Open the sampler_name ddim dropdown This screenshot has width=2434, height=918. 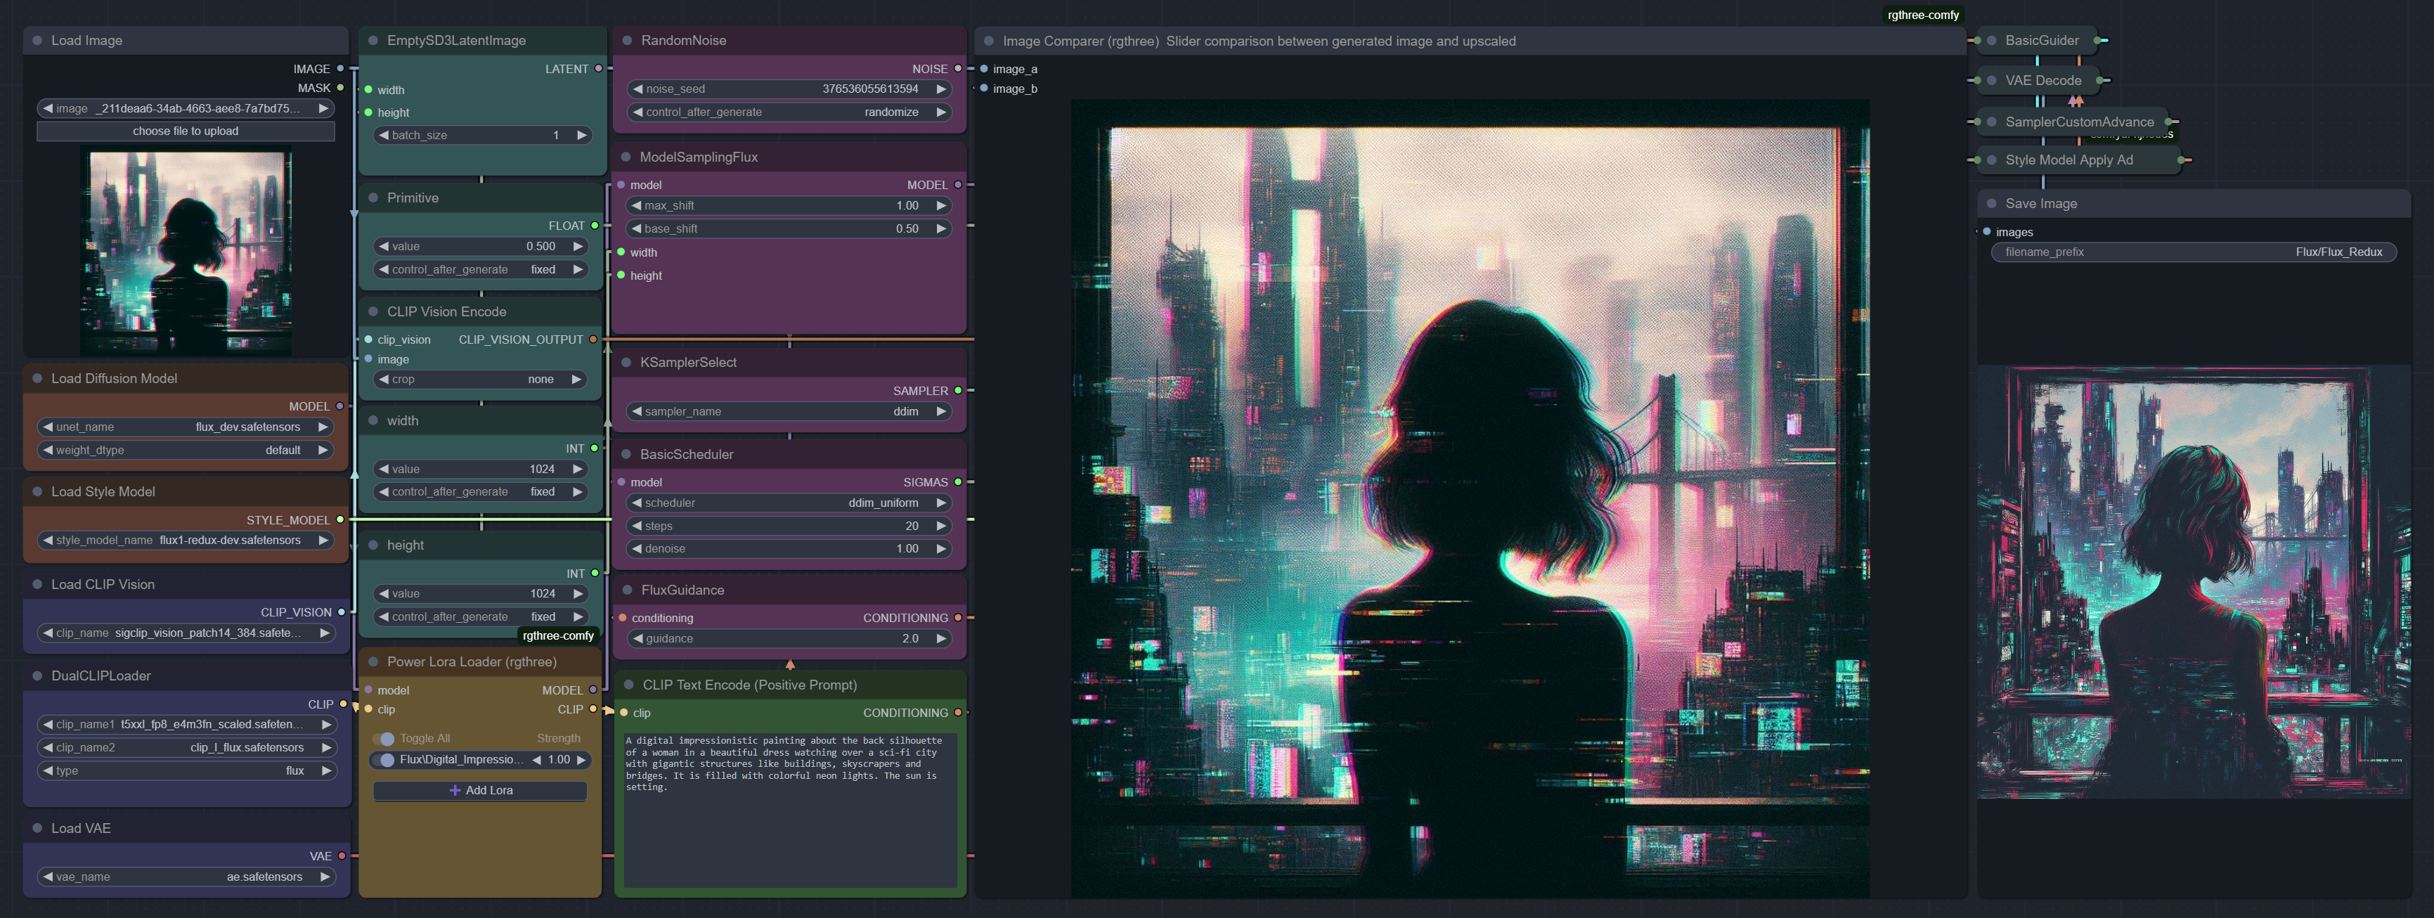789,411
